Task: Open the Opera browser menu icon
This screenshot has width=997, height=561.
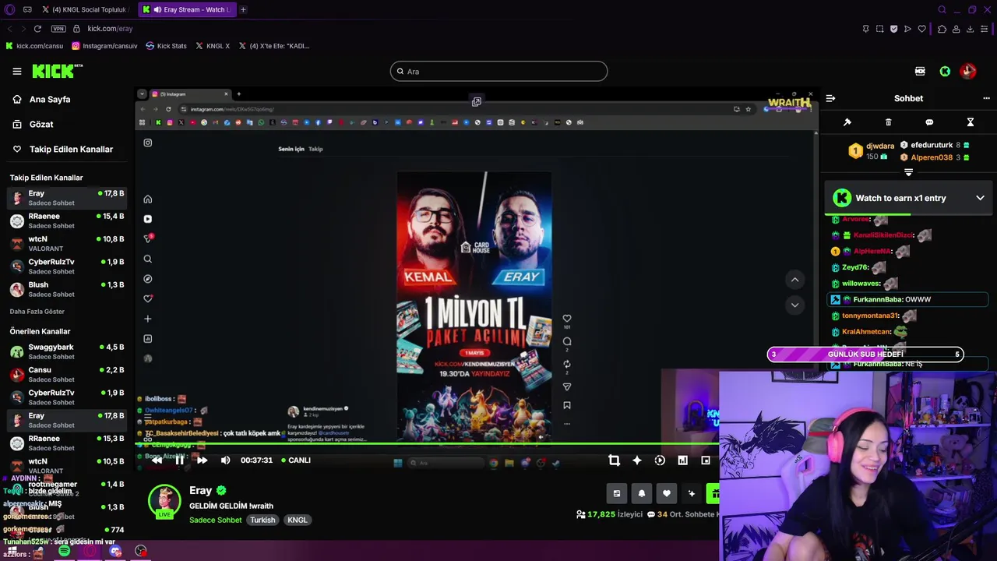Action: point(9,9)
